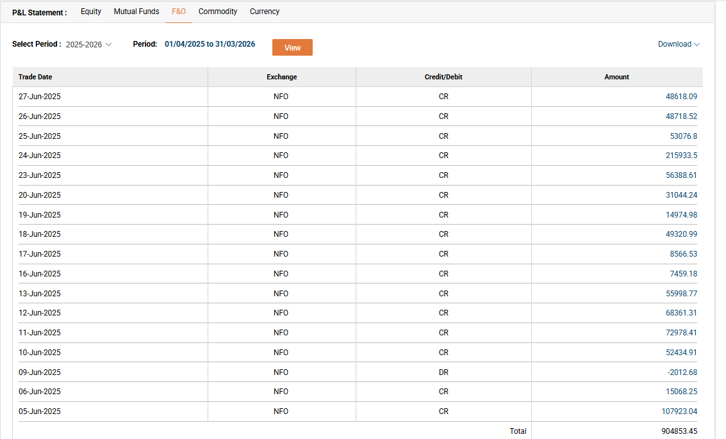The width and height of the screenshot is (726, 439).
Task: Click the Amount column header
Action: pyautogui.click(x=616, y=77)
